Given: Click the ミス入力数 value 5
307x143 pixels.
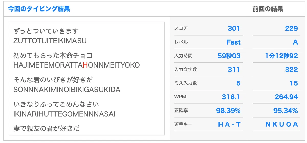Looking at the screenshot, I should (x=238, y=83).
